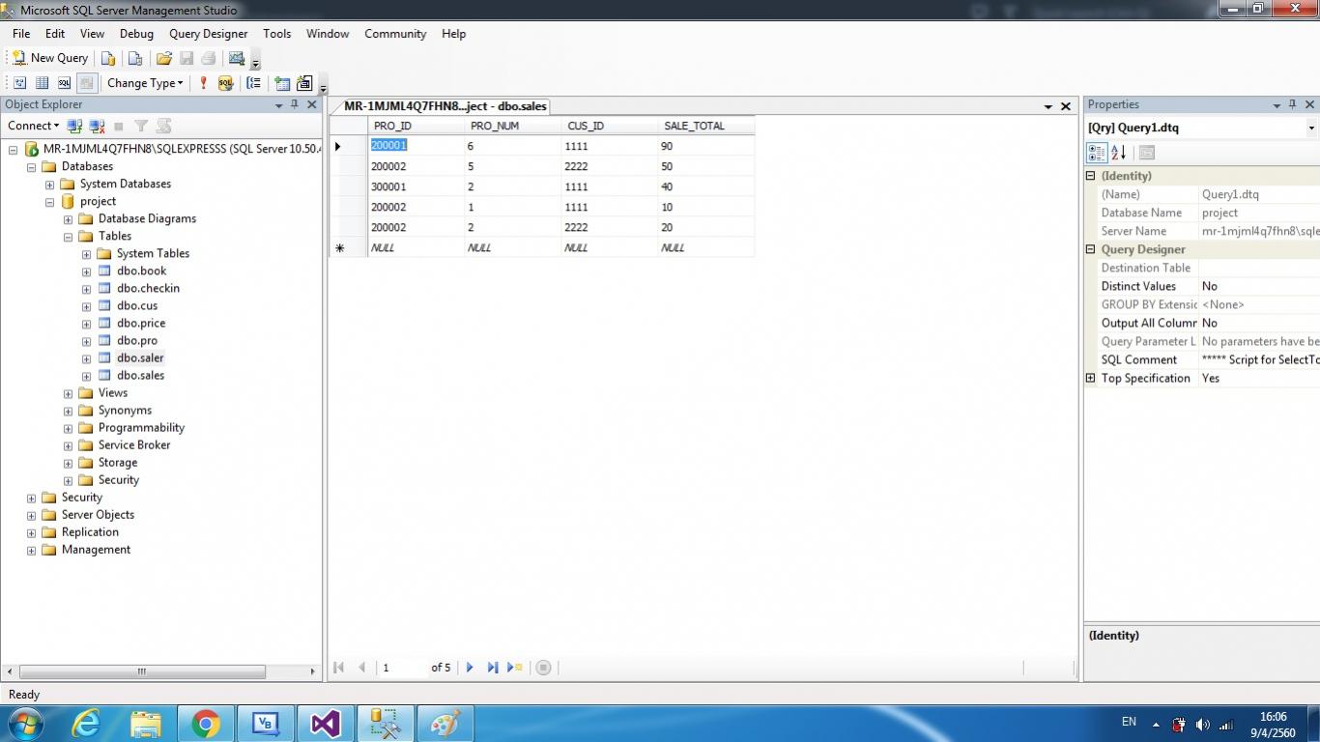
Task: Click the PRO_ID cell showing 300001
Action: click(416, 186)
